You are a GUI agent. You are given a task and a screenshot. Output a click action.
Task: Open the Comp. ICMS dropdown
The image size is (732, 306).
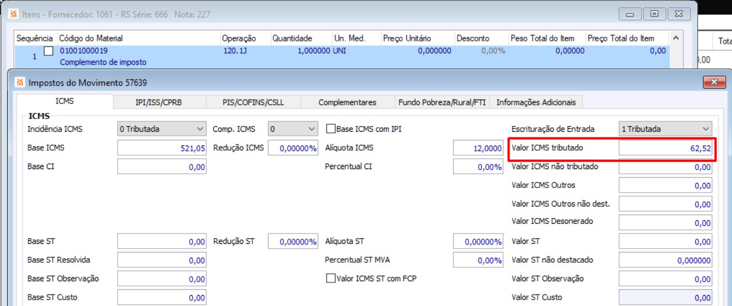tap(293, 129)
